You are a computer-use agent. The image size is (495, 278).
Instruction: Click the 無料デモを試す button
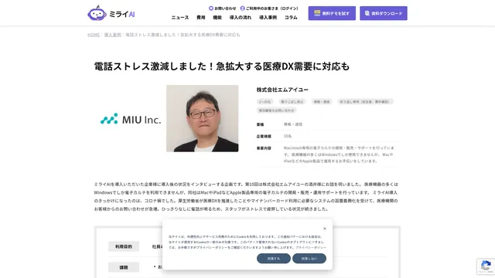(x=332, y=13)
